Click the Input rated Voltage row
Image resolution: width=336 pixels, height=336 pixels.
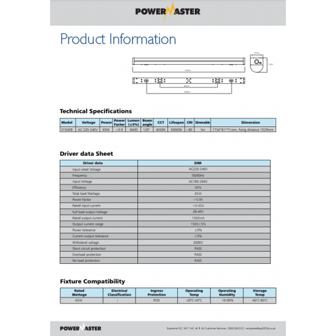point(165,169)
